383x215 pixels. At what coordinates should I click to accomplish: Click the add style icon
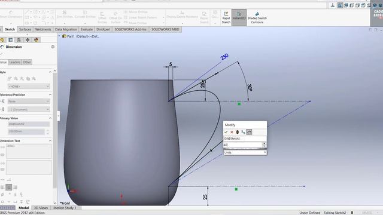pyautogui.click(x=16, y=78)
